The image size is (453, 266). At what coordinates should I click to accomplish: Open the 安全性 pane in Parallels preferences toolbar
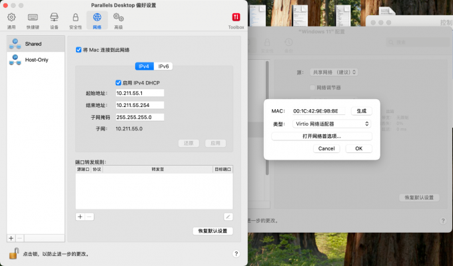coord(75,21)
